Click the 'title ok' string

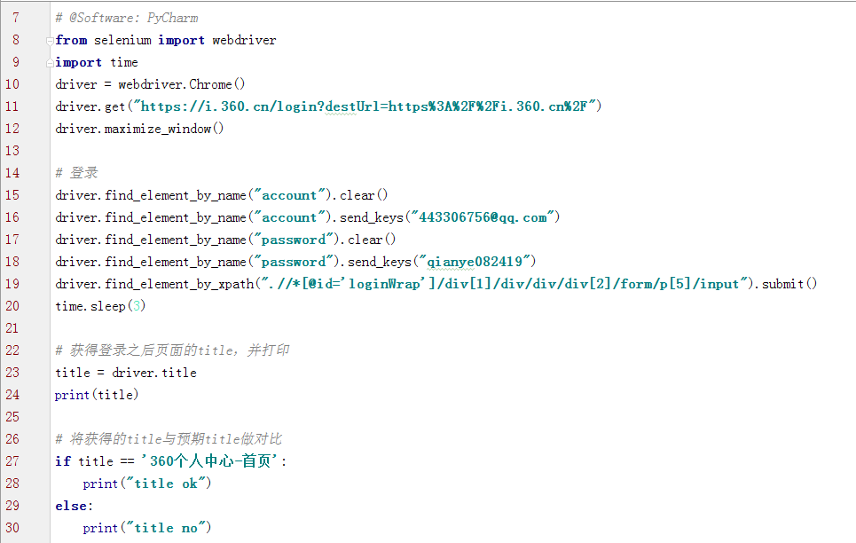pyautogui.click(x=166, y=484)
